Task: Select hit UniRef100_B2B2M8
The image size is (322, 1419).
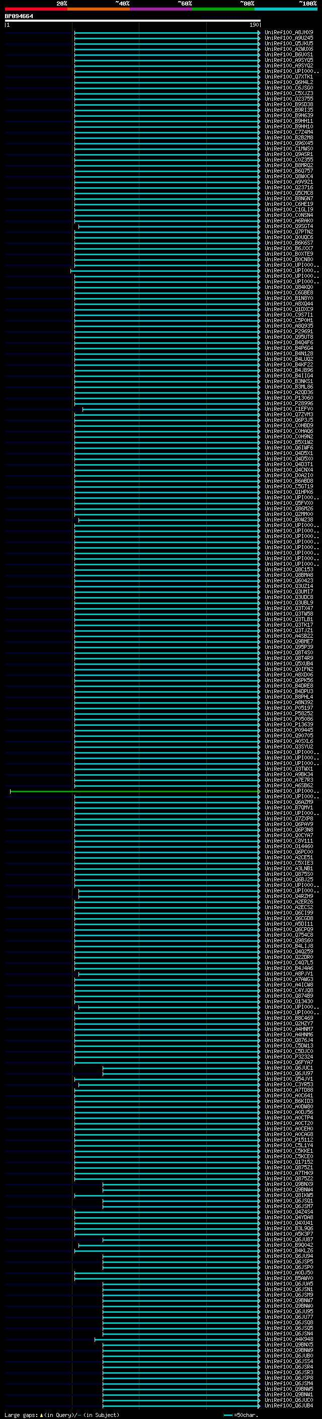Action: 289,138
